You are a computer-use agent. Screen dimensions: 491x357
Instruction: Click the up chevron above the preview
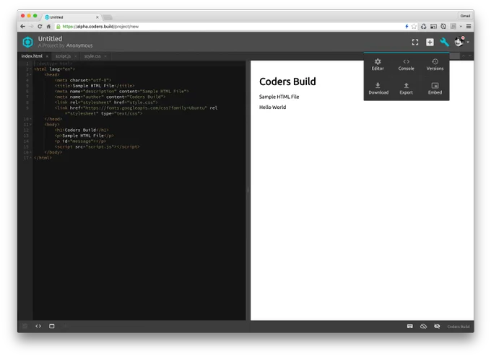pos(464,56)
